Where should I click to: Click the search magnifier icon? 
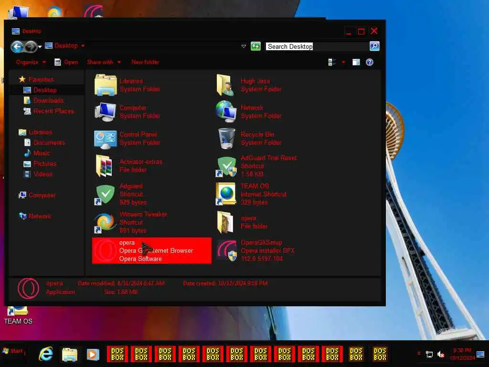click(374, 46)
